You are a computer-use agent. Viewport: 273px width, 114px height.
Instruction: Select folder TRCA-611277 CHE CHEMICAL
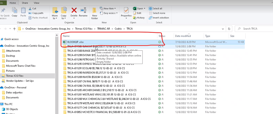153,108
